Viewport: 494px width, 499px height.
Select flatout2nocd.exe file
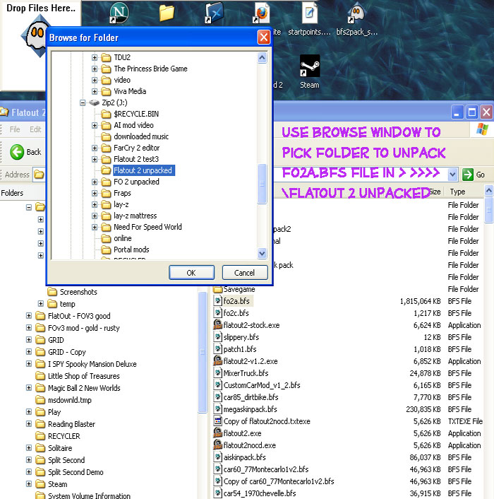pyautogui.click(x=249, y=445)
